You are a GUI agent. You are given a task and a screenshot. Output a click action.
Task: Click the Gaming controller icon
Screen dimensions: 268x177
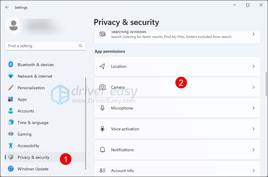pos(11,134)
